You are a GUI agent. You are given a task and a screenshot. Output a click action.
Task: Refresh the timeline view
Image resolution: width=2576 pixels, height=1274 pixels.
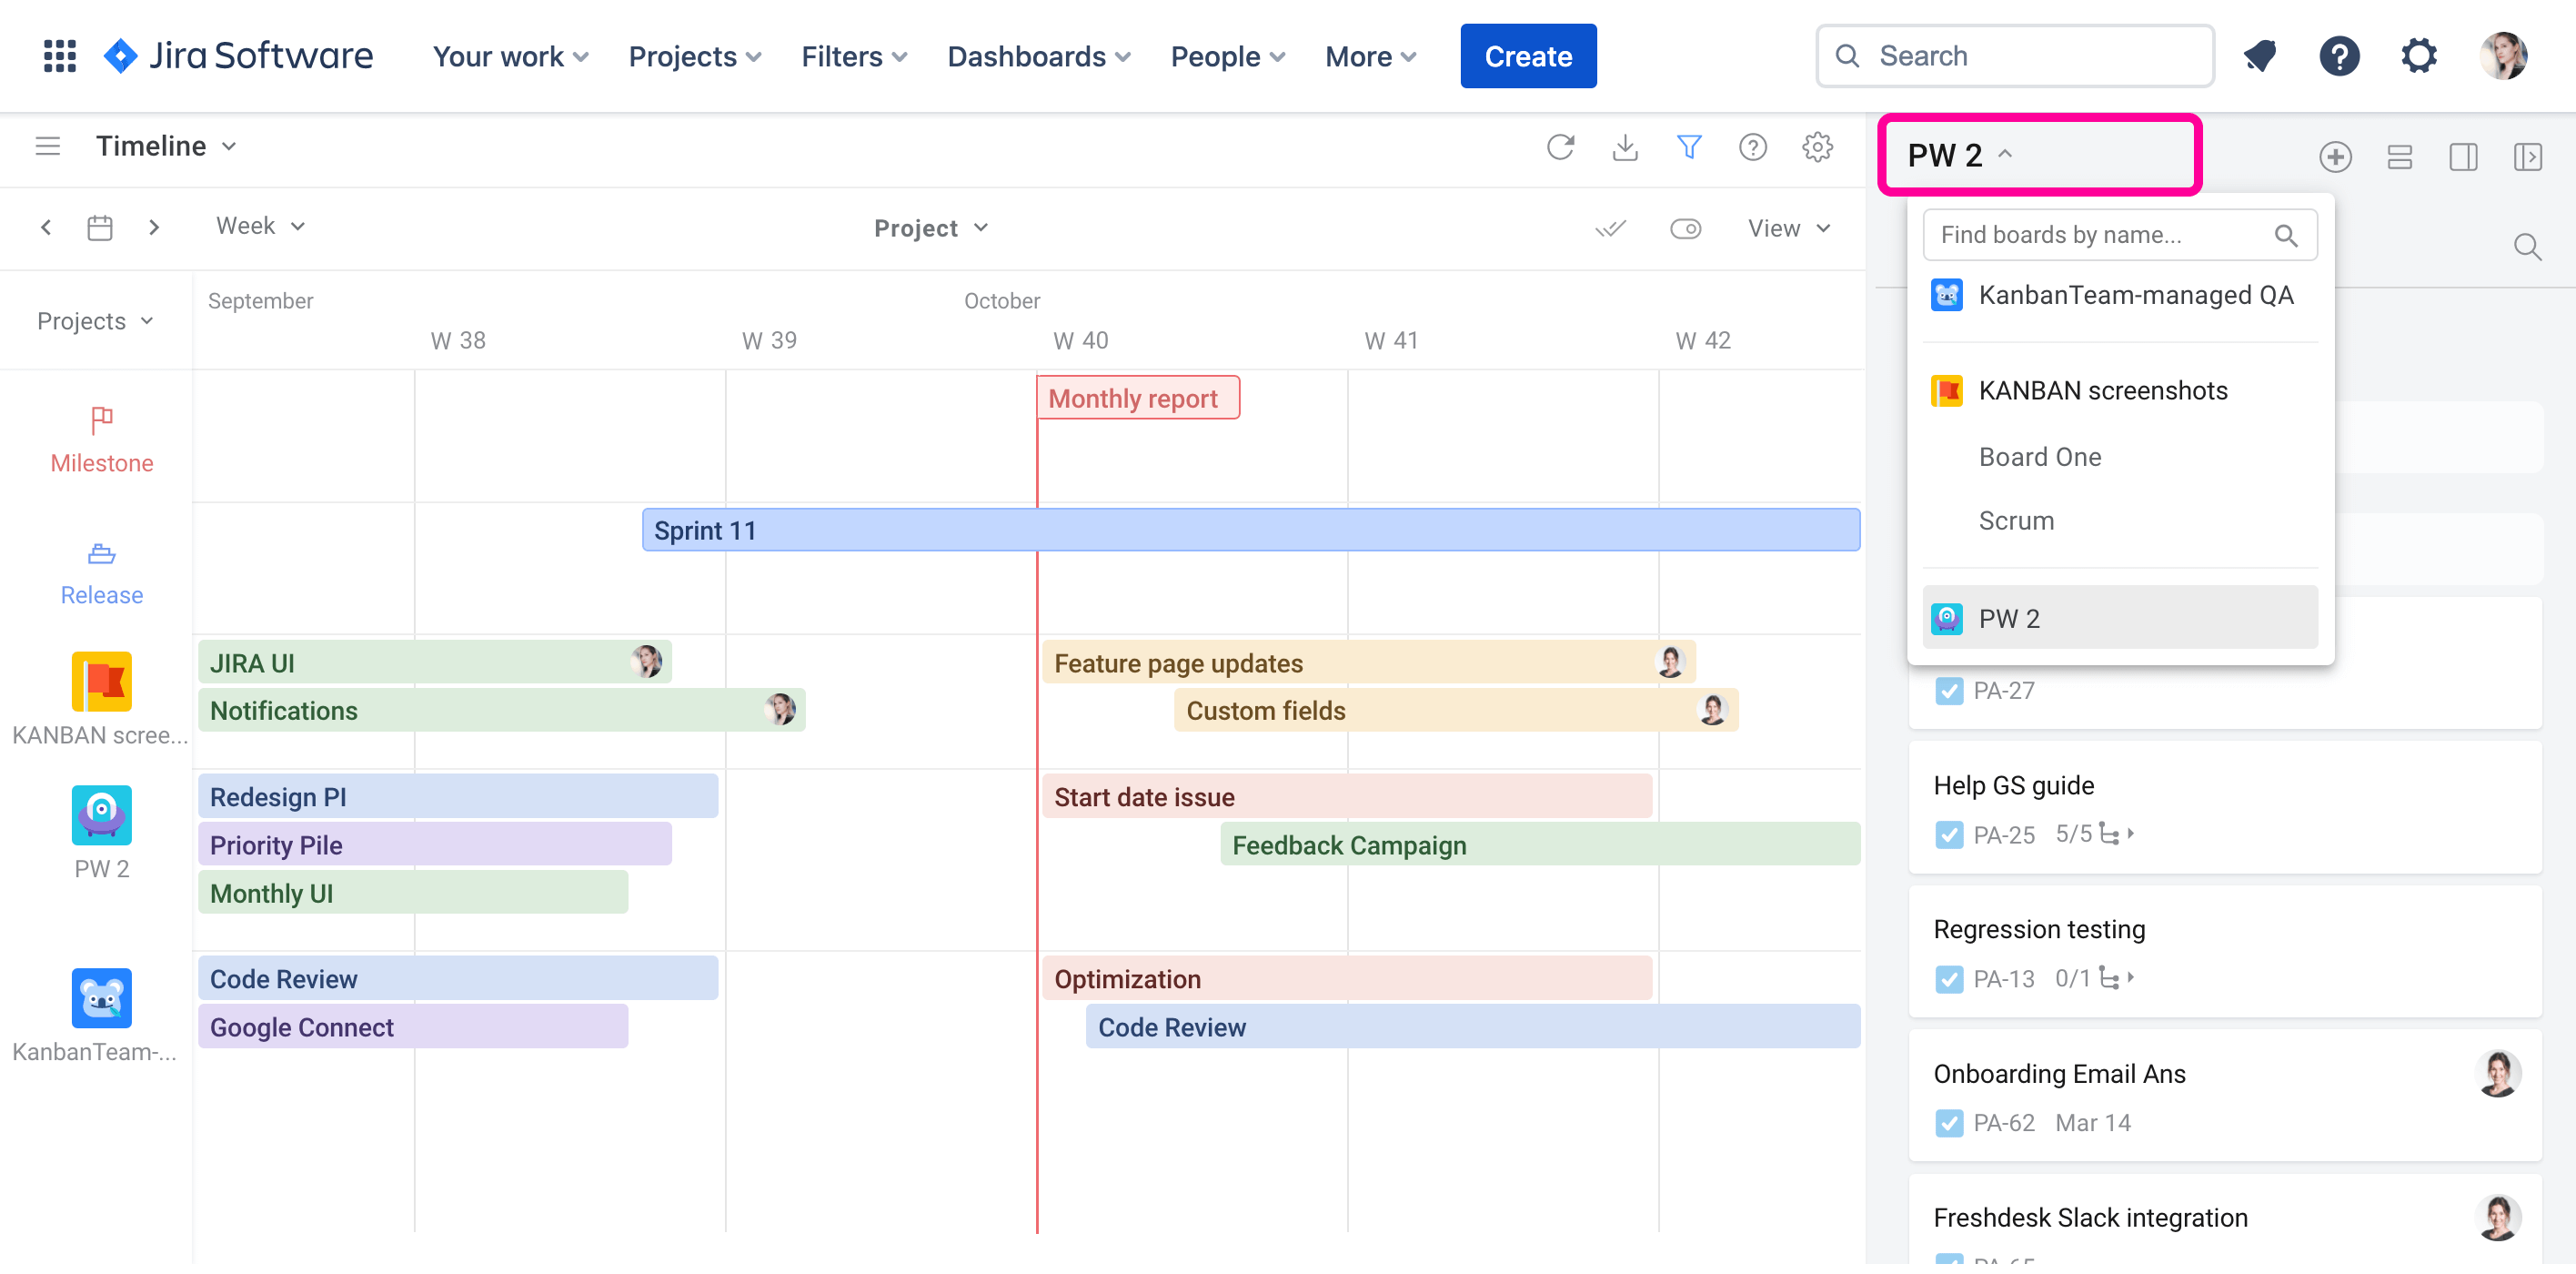pyautogui.click(x=1562, y=147)
